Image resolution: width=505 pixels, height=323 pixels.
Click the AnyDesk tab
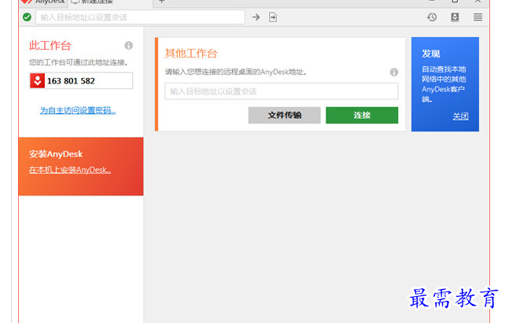[42, 2]
